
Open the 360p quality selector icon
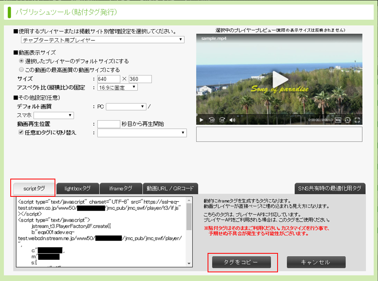[x=338, y=120]
